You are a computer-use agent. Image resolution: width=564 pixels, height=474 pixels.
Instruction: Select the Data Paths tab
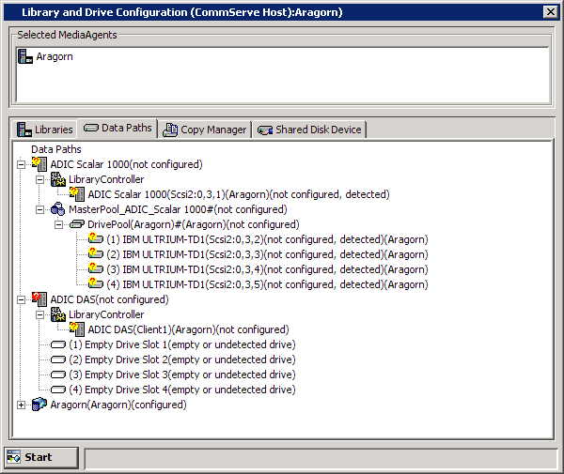coord(117,128)
